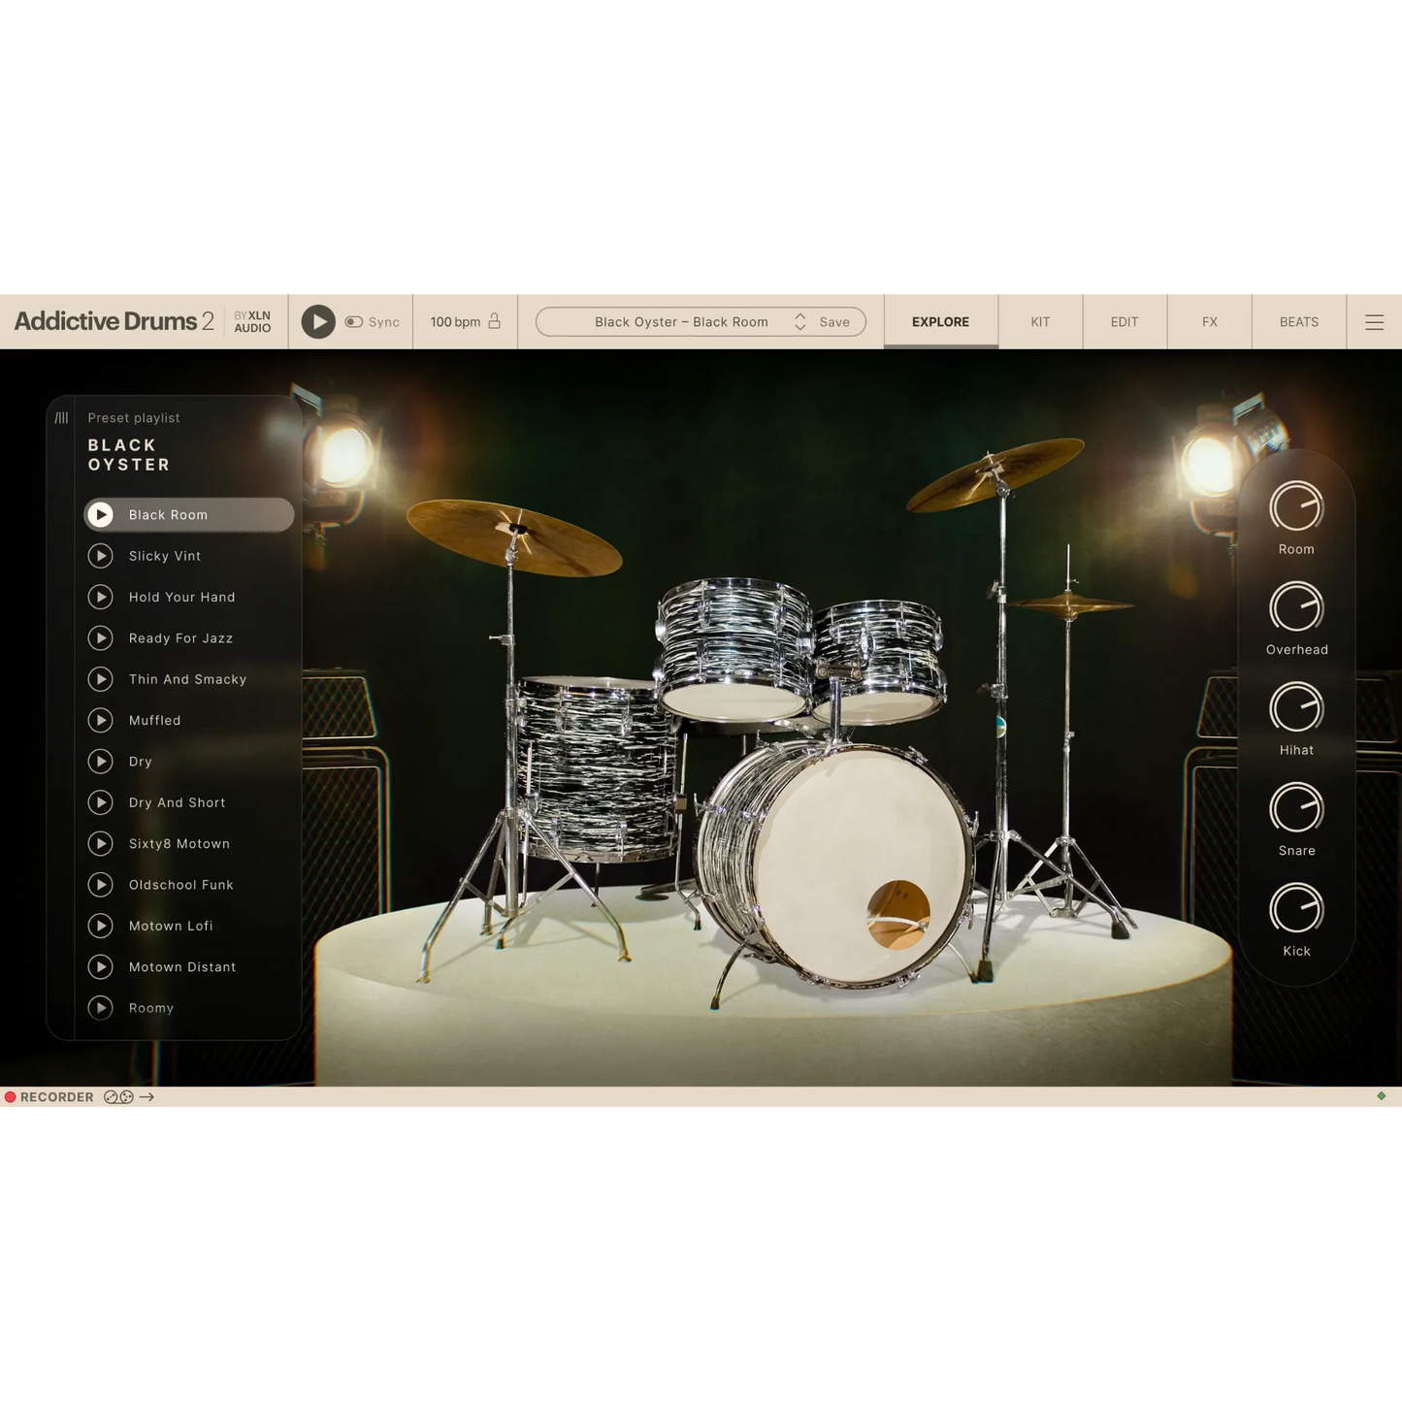This screenshot has width=1402, height=1402.
Task: Play the Thin And Smacky preset icon
Action: 101,679
